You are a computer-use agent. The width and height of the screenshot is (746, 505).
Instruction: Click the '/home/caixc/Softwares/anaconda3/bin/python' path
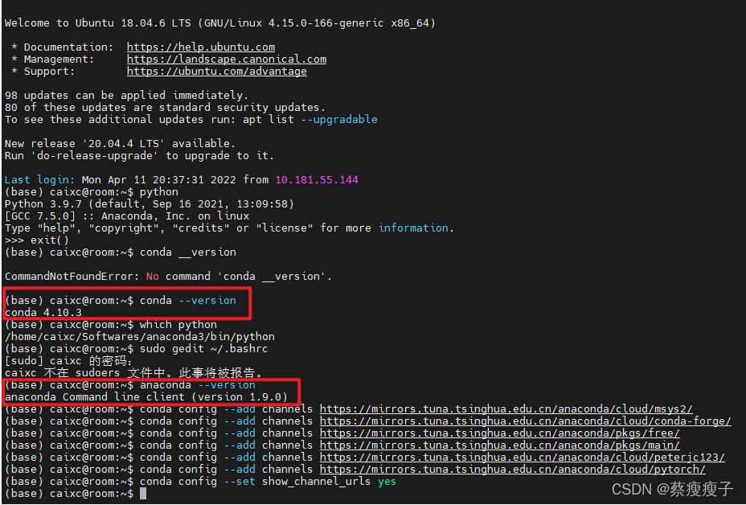(140, 337)
